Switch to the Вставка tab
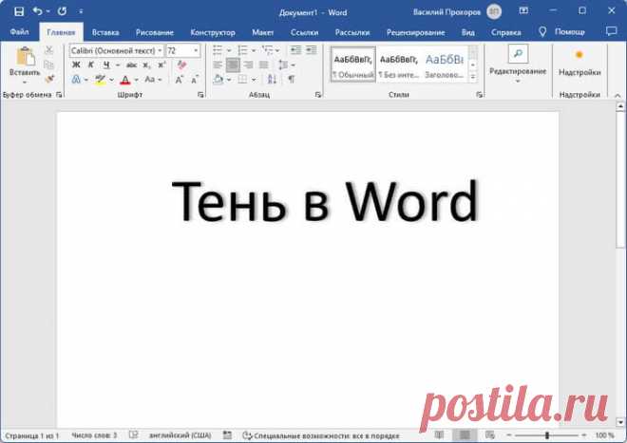Screen dimensions: 627x443 (x=105, y=32)
